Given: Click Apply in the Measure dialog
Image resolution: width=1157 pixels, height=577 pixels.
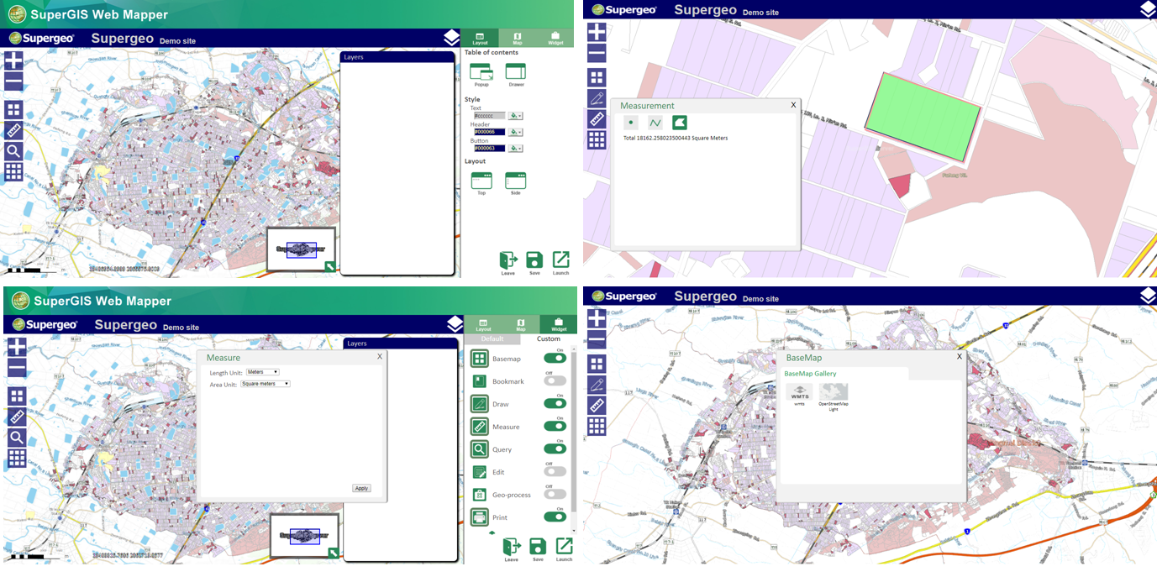Looking at the screenshot, I should [x=361, y=488].
